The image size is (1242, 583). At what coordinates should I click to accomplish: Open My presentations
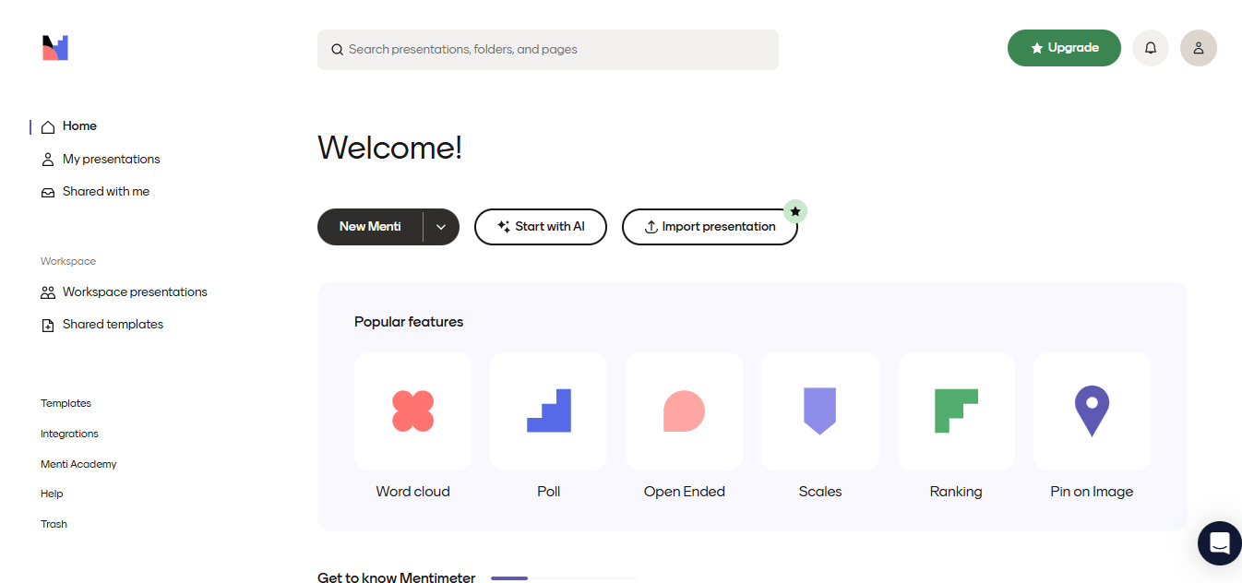[x=101, y=160]
